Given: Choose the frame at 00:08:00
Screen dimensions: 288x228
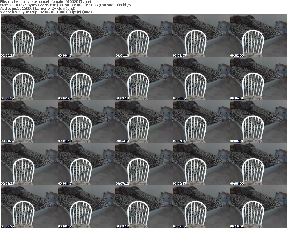Looking at the screenshot, I should tap(259, 164).
